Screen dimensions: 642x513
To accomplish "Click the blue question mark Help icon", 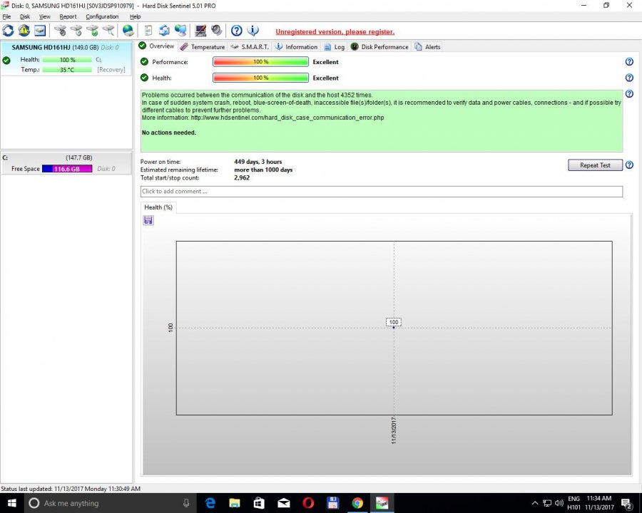I will pos(236,31).
